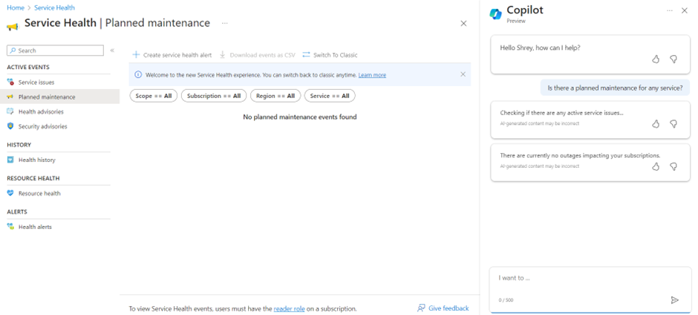
Task: Click 'No planned maintenance events found' text
Action: [x=299, y=117]
